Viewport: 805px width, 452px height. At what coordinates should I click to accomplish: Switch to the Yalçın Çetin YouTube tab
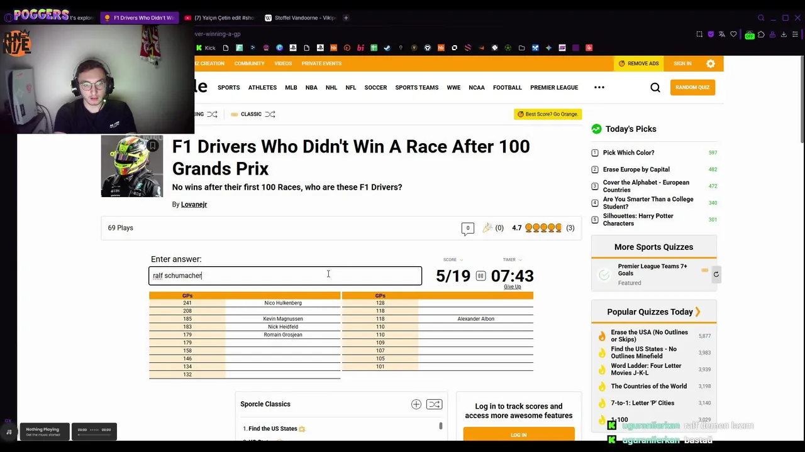pos(219,18)
